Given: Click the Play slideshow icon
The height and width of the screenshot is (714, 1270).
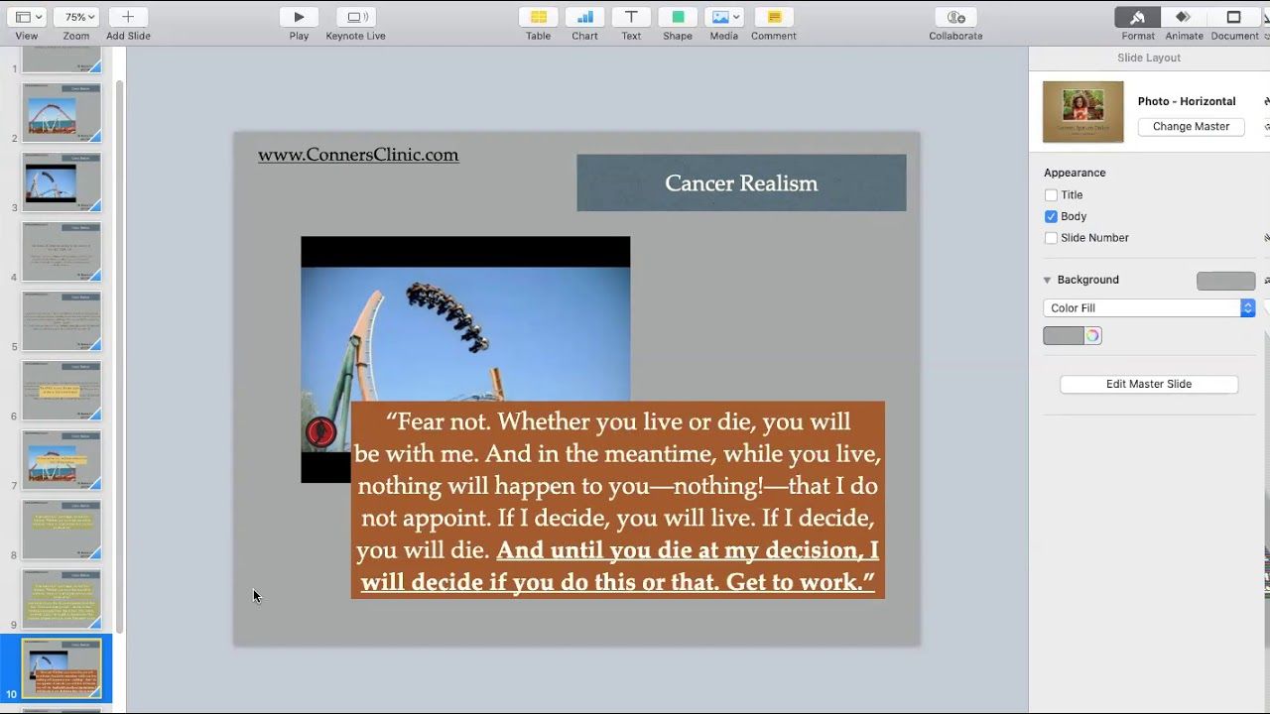Looking at the screenshot, I should click(299, 17).
